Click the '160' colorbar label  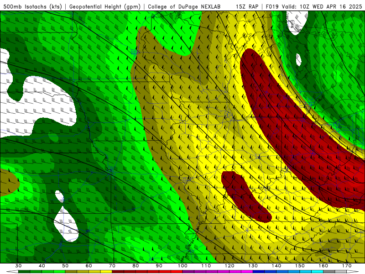point(323,266)
